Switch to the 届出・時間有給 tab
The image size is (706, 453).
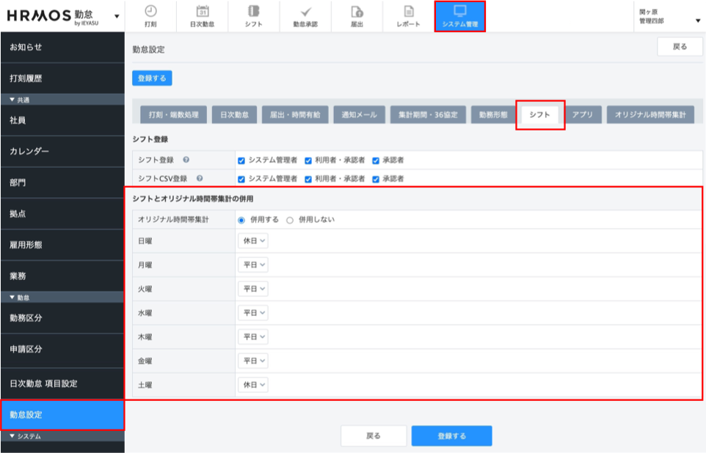point(295,114)
